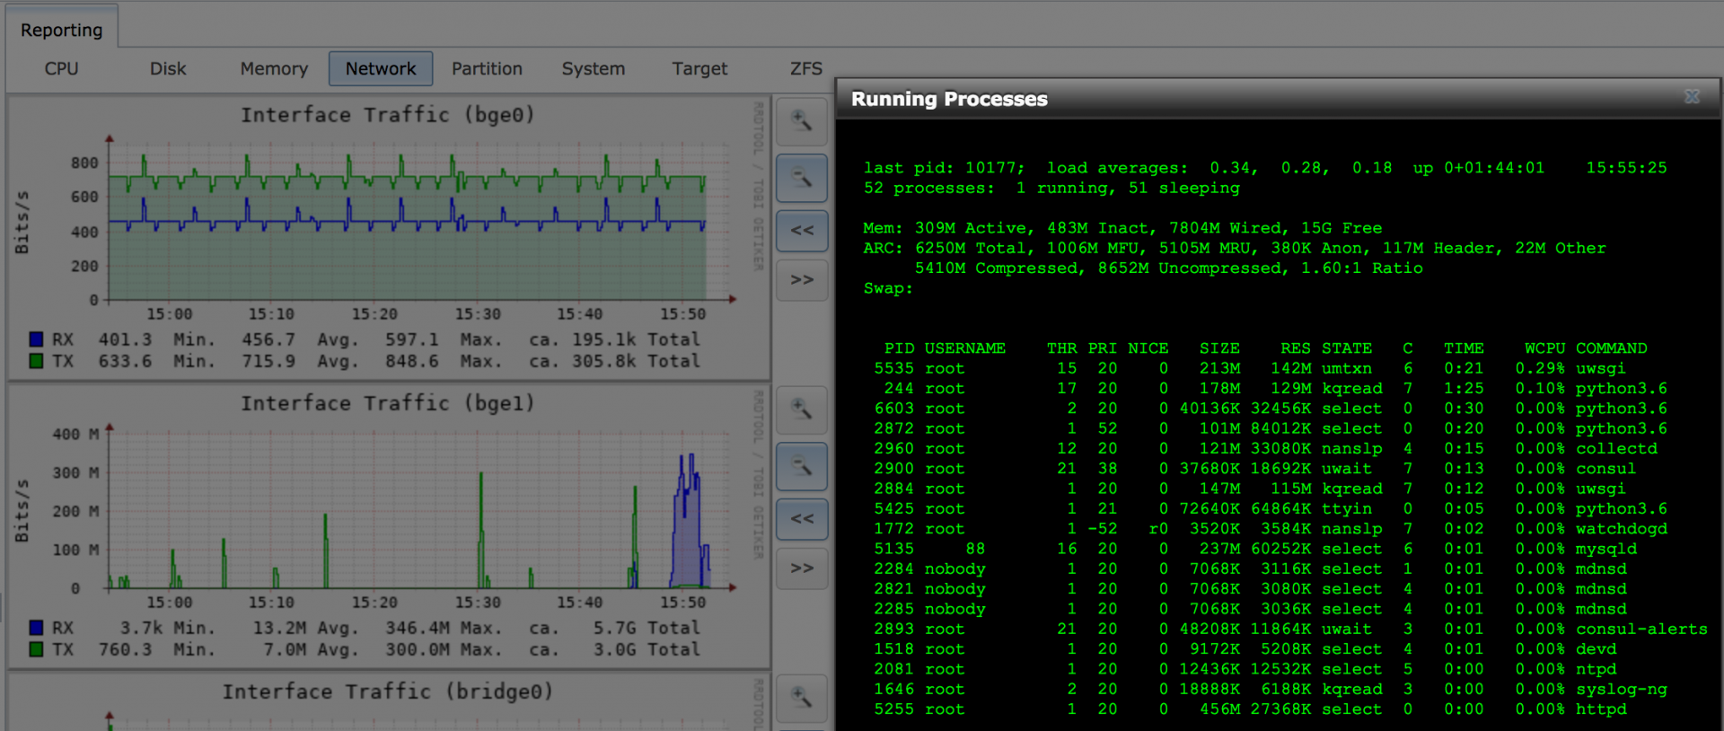Zoom in on the bridge0 traffic graph
Viewport: 1724px width, 731px height.
(x=802, y=699)
